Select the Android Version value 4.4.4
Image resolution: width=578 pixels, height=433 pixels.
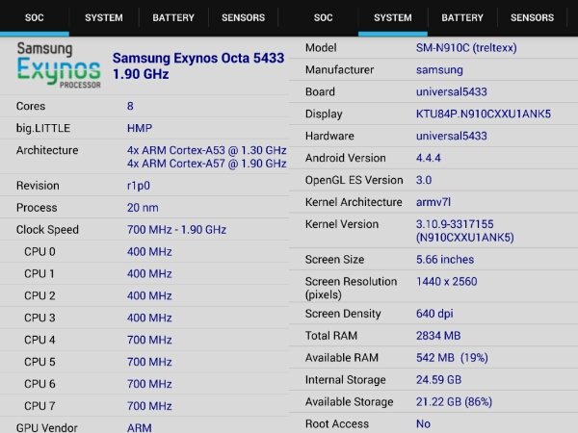pos(428,158)
